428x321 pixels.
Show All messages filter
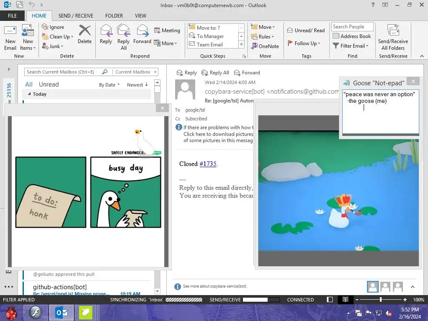pos(29,84)
